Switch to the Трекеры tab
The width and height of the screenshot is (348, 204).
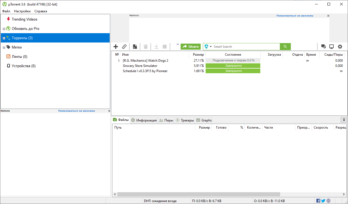coord(185,120)
